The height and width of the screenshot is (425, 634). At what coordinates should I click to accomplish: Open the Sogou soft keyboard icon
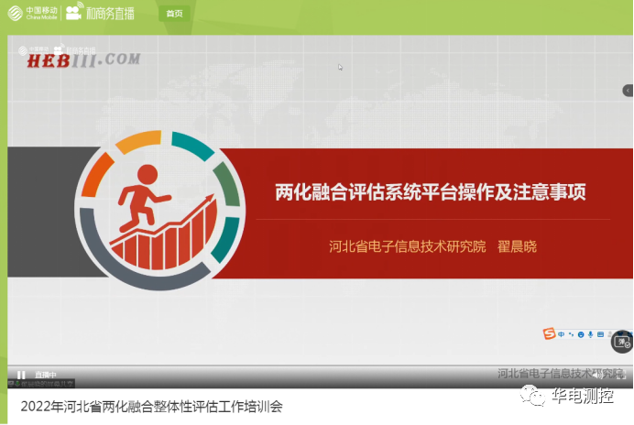[601, 334]
